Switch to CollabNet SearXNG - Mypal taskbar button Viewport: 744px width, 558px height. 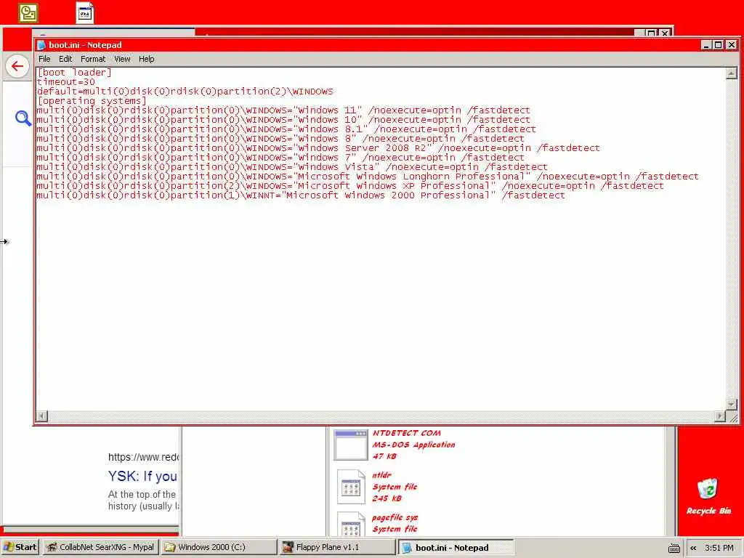[100, 547]
